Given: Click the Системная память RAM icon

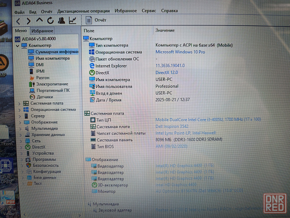Looking at the screenshot, I should 93,140.
